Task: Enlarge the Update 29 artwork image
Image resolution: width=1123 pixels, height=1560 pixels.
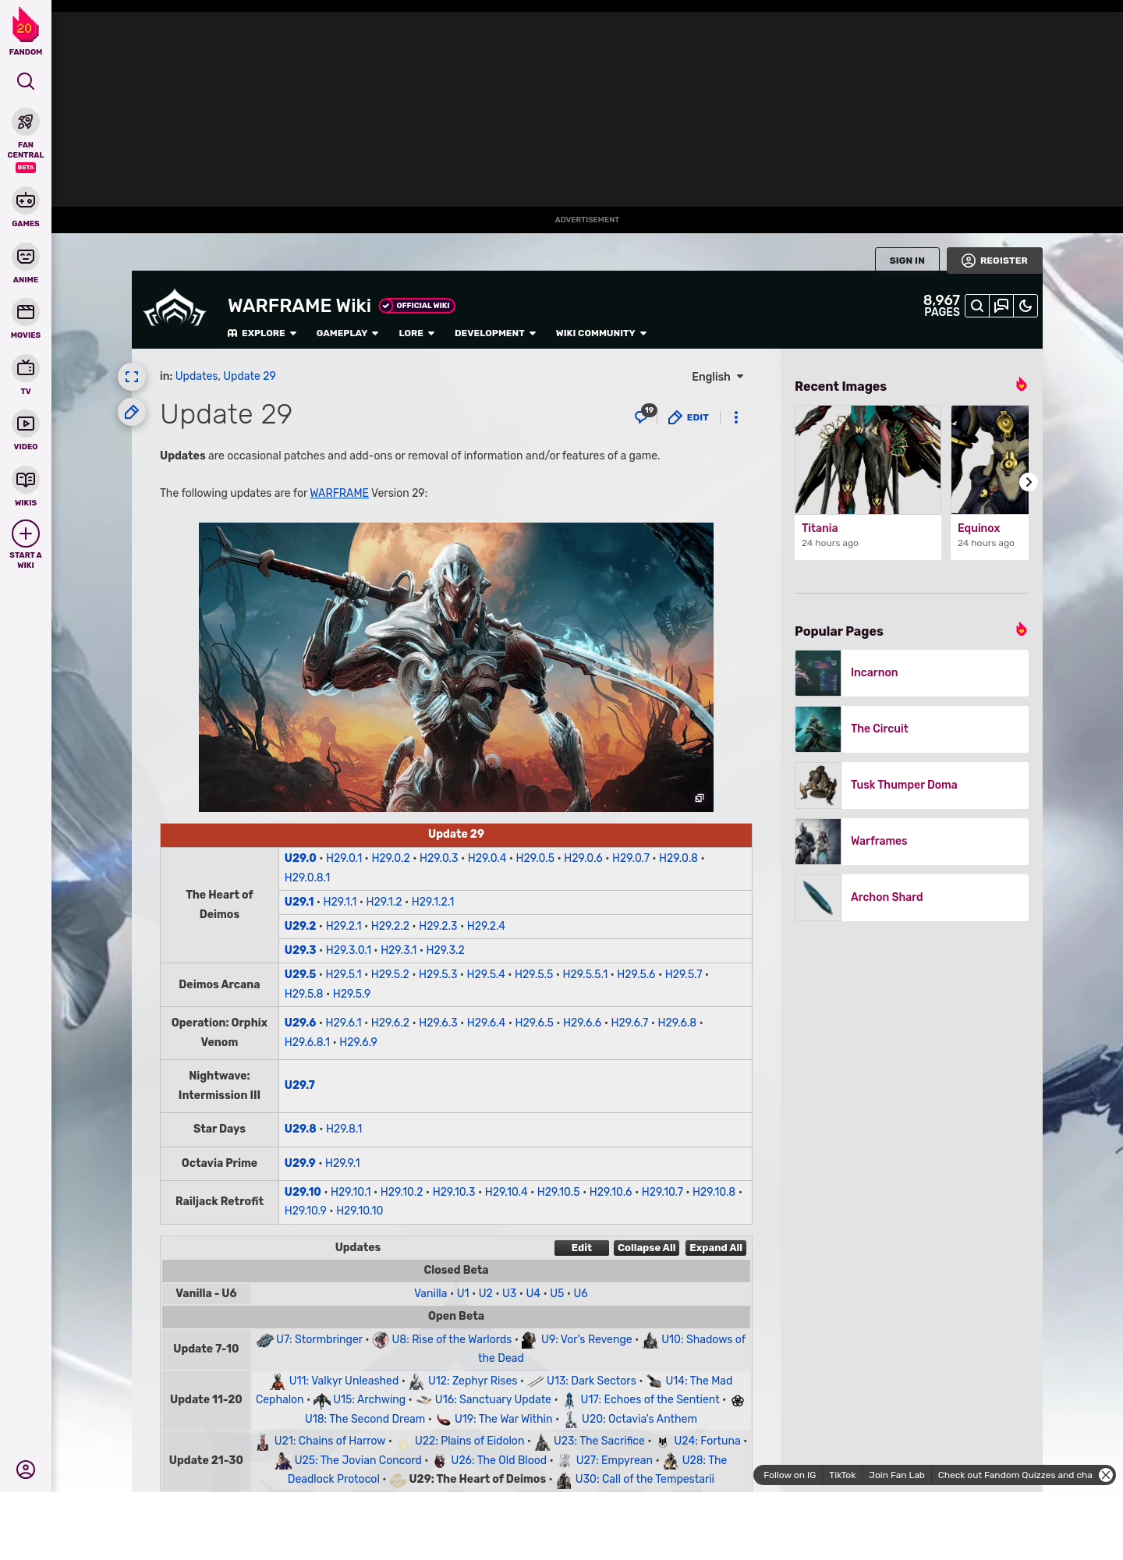Action: coord(700,798)
